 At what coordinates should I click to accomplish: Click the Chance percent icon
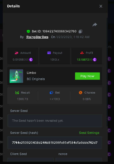tap(81, 92)
